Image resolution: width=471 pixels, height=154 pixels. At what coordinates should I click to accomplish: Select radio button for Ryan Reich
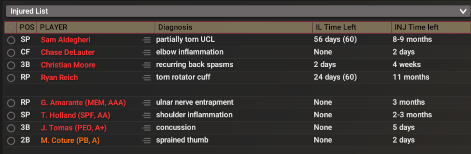tap(11, 78)
